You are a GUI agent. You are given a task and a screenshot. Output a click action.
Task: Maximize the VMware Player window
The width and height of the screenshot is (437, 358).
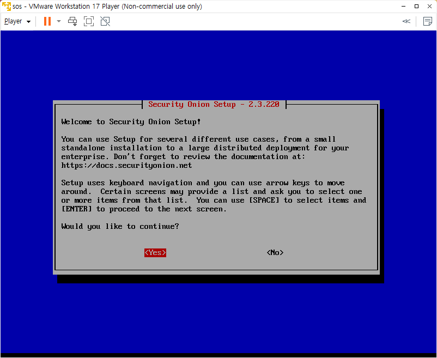[416, 6]
